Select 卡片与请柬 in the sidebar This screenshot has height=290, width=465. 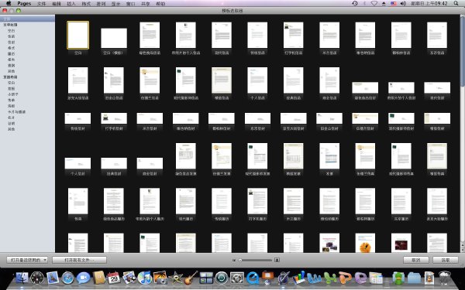click(16, 112)
